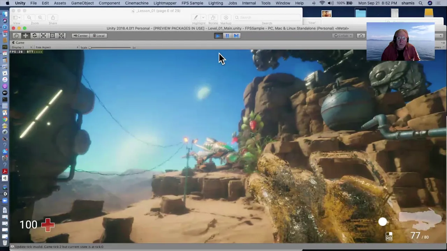Open the Jobs menu
This screenshot has width=447, height=251.
click(x=233, y=3)
